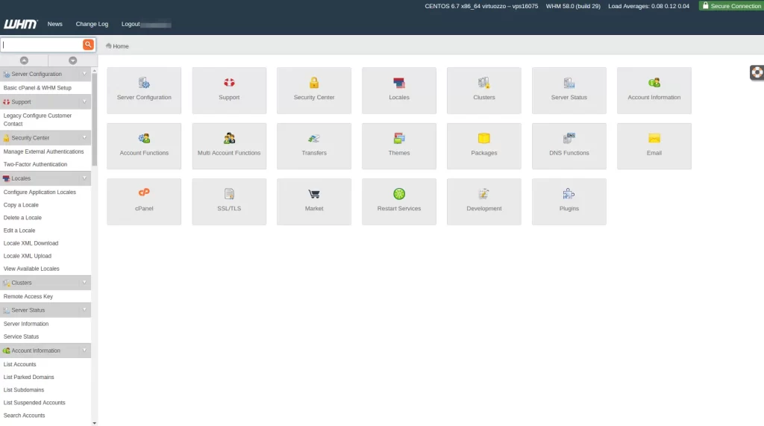This screenshot has height=426, width=764.
Task: Open Two-Factor Authentication link
Action: [x=35, y=164]
